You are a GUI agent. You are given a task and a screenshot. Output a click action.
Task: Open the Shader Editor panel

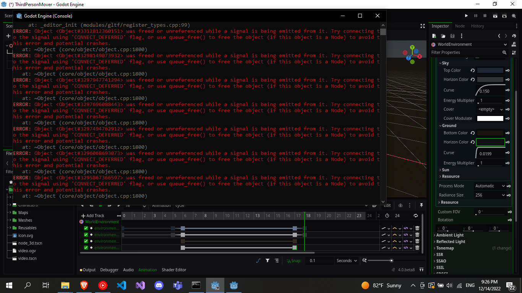(x=174, y=270)
